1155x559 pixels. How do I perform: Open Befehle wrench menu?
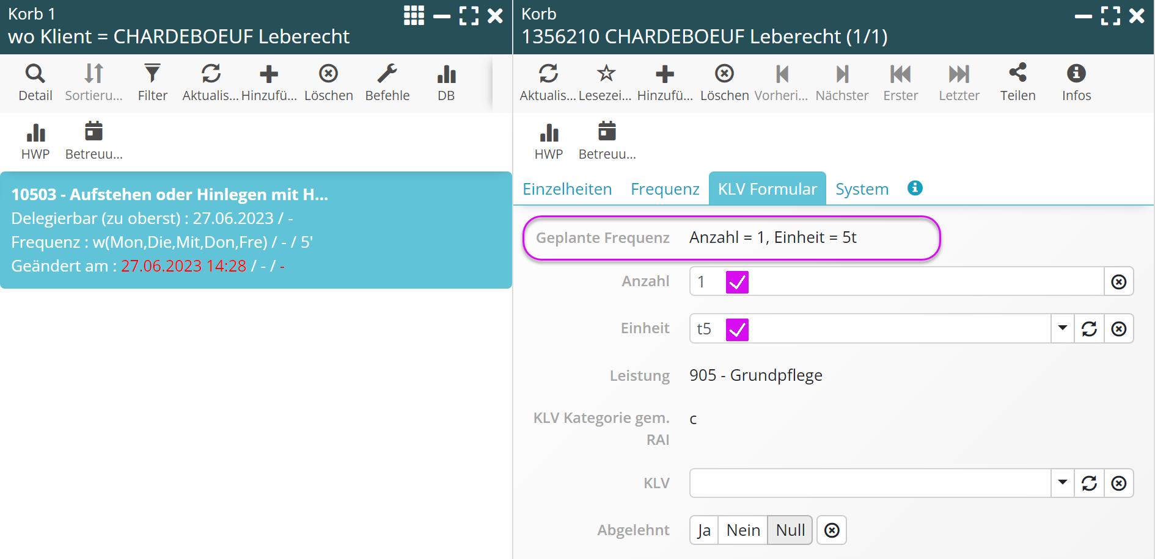tap(387, 82)
